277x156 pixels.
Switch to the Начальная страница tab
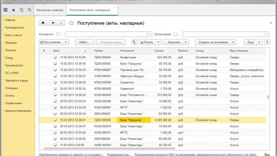coord(50,10)
